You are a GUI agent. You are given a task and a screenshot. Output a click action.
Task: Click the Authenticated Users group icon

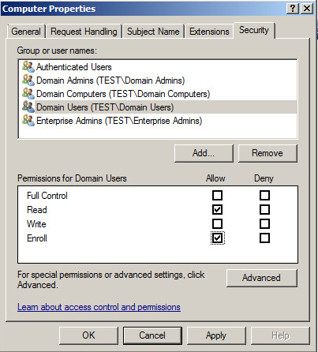click(28, 67)
